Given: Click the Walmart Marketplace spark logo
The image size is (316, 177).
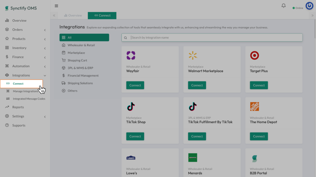Looking at the screenshot, I should pyautogui.click(x=193, y=55).
